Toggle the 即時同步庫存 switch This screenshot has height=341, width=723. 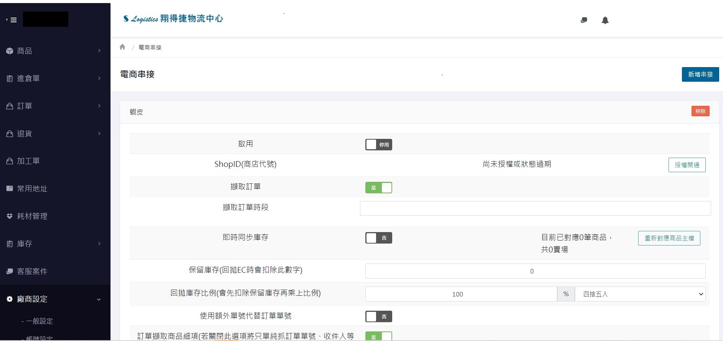pyautogui.click(x=378, y=238)
